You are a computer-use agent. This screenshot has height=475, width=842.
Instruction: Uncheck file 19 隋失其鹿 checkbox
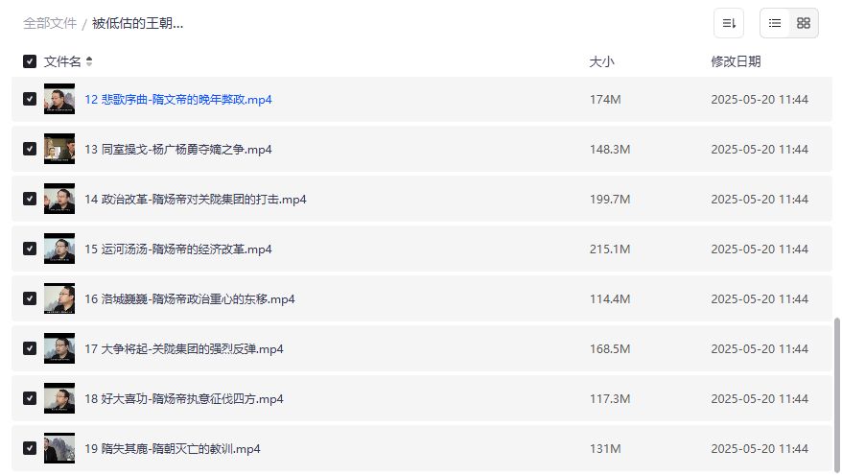30,448
